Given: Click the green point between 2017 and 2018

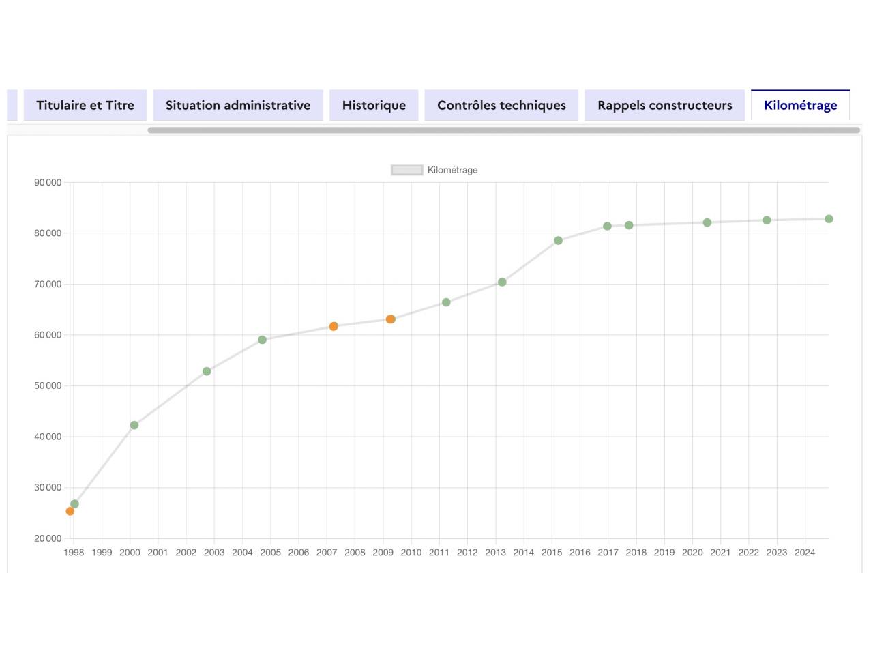Looking at the screenshot, I should [629, 225].
